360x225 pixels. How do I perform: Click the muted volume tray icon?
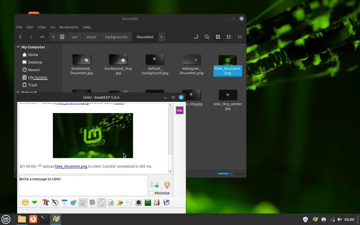click(x=339, y=219)
